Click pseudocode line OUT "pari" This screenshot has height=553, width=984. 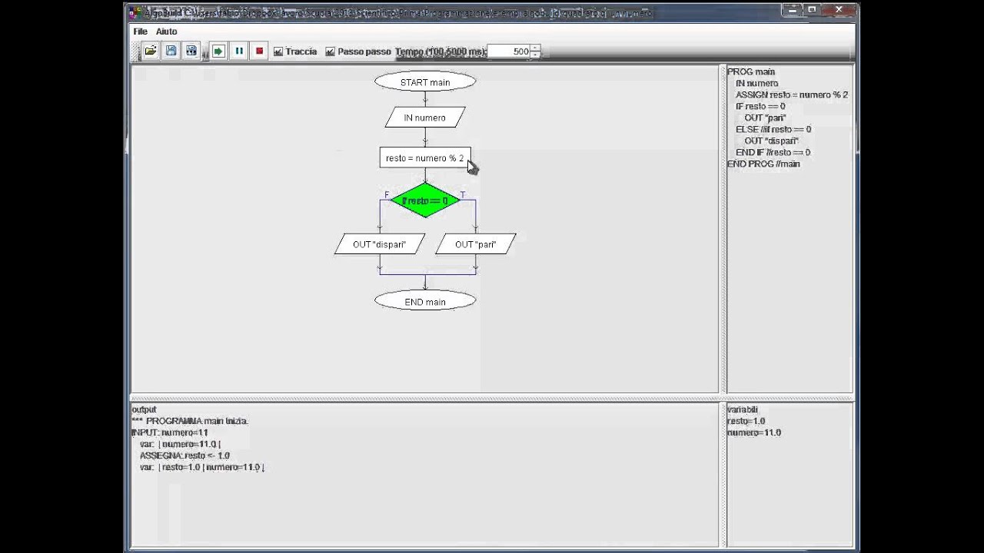[x=765, y=118]
